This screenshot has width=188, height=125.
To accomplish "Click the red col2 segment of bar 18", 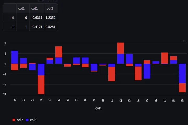I will [x=173, y=58].
